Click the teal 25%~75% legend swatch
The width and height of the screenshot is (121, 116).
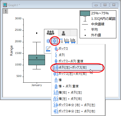85,13
